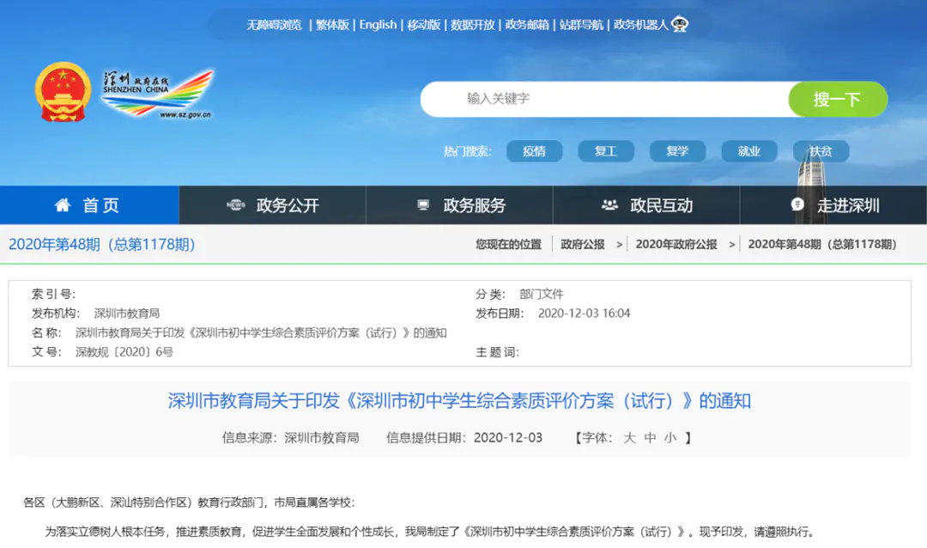The width and height of the screenshot is (927, 548).
Task: Click the document number 深教规〔2020〕6号
Action: 124,352
